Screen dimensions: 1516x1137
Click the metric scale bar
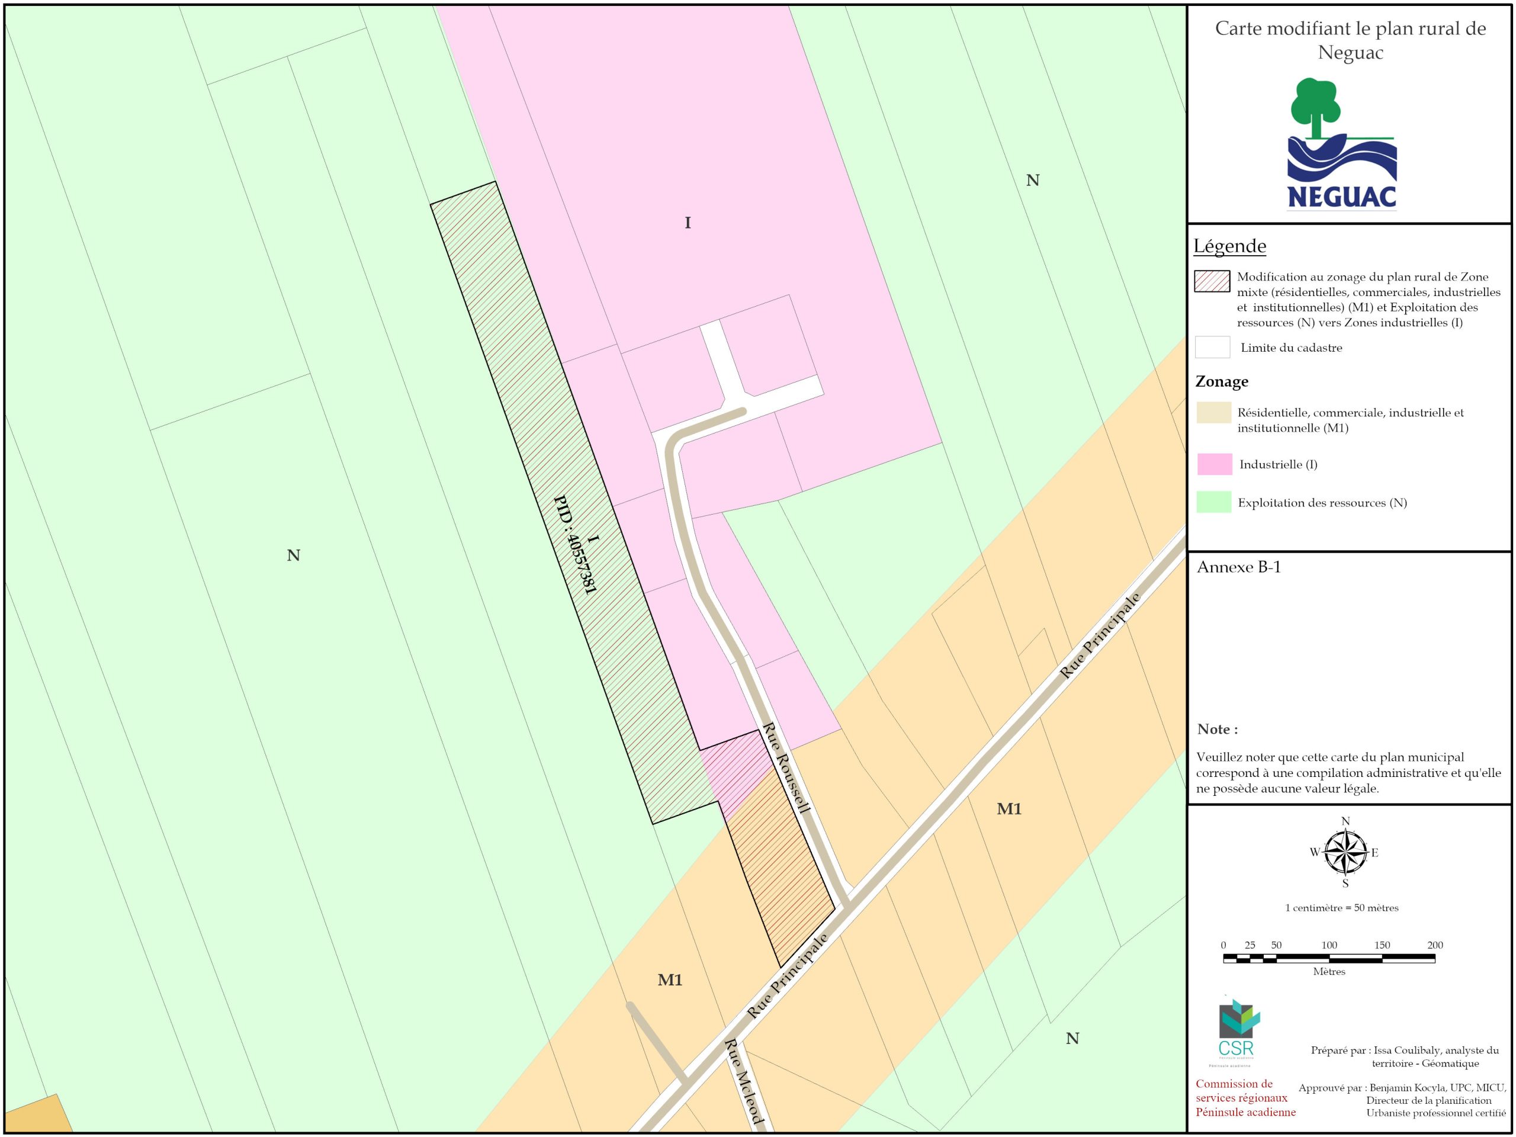tap(1328, 958)
